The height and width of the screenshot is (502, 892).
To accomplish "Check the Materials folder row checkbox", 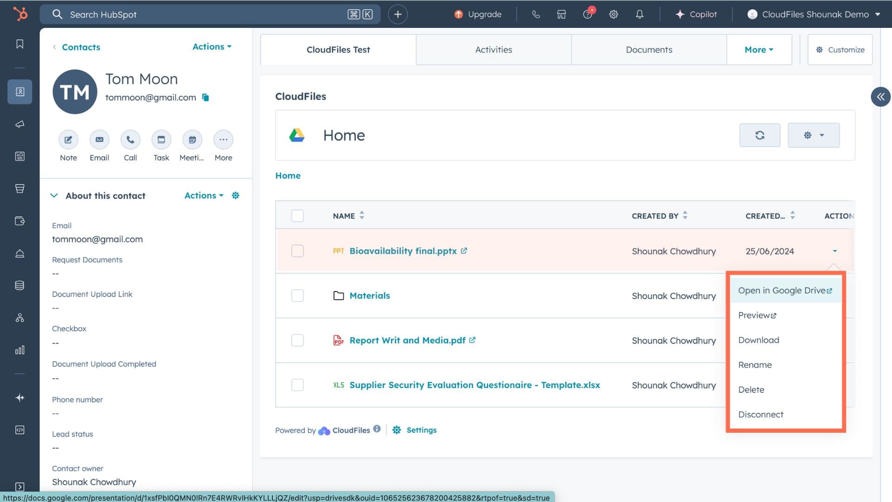I will coord(297,296).
